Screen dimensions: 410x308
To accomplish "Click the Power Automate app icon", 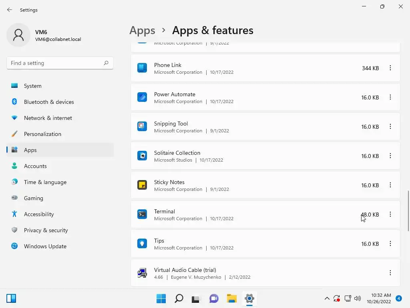I will (142, 97).
